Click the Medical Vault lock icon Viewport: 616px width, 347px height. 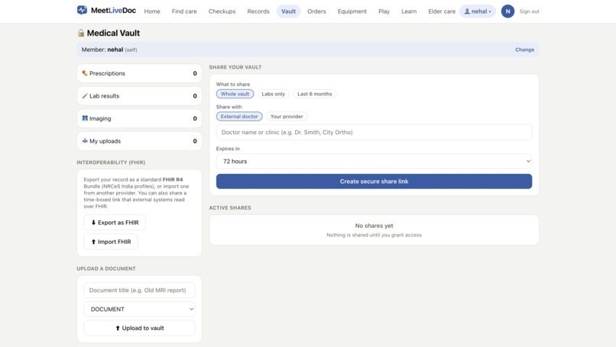coord(81,33)
